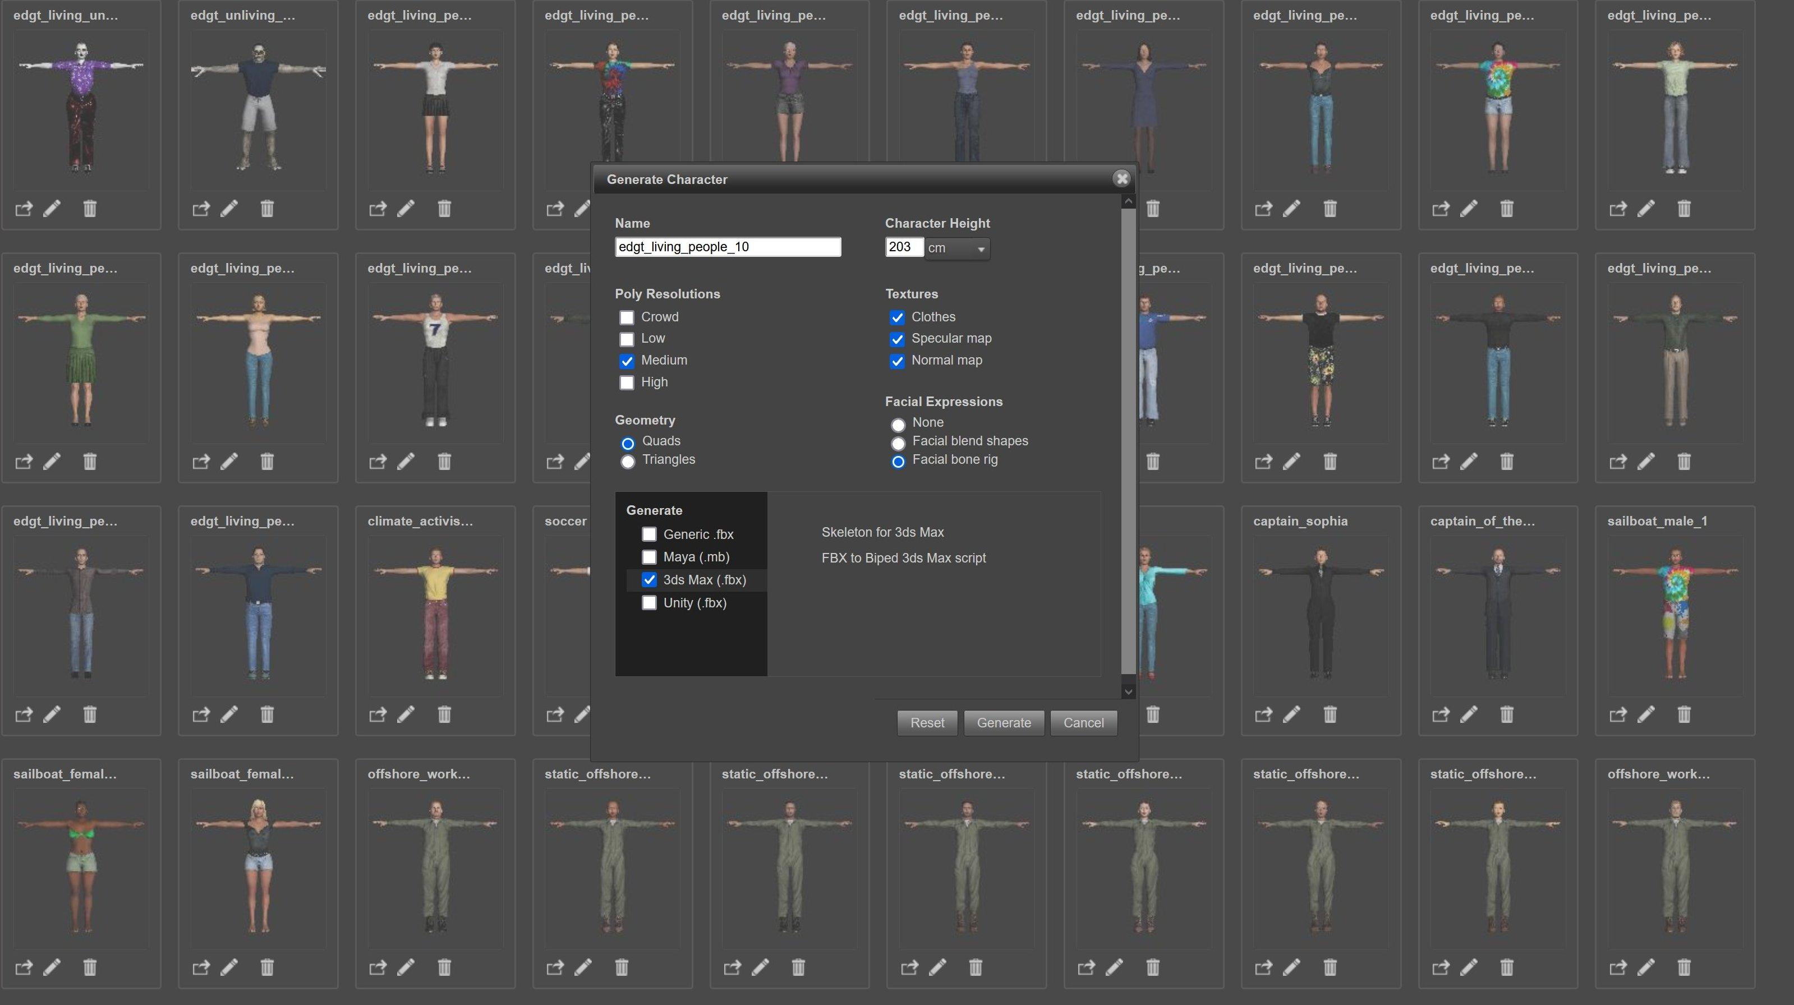Edit the edgt_unliving_... character
The width and height of the screenshot is (1794, 1005).
[x=229, y=208]
